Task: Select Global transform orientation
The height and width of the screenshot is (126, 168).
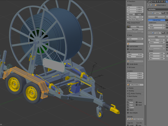Action: (x=131, y=14)
